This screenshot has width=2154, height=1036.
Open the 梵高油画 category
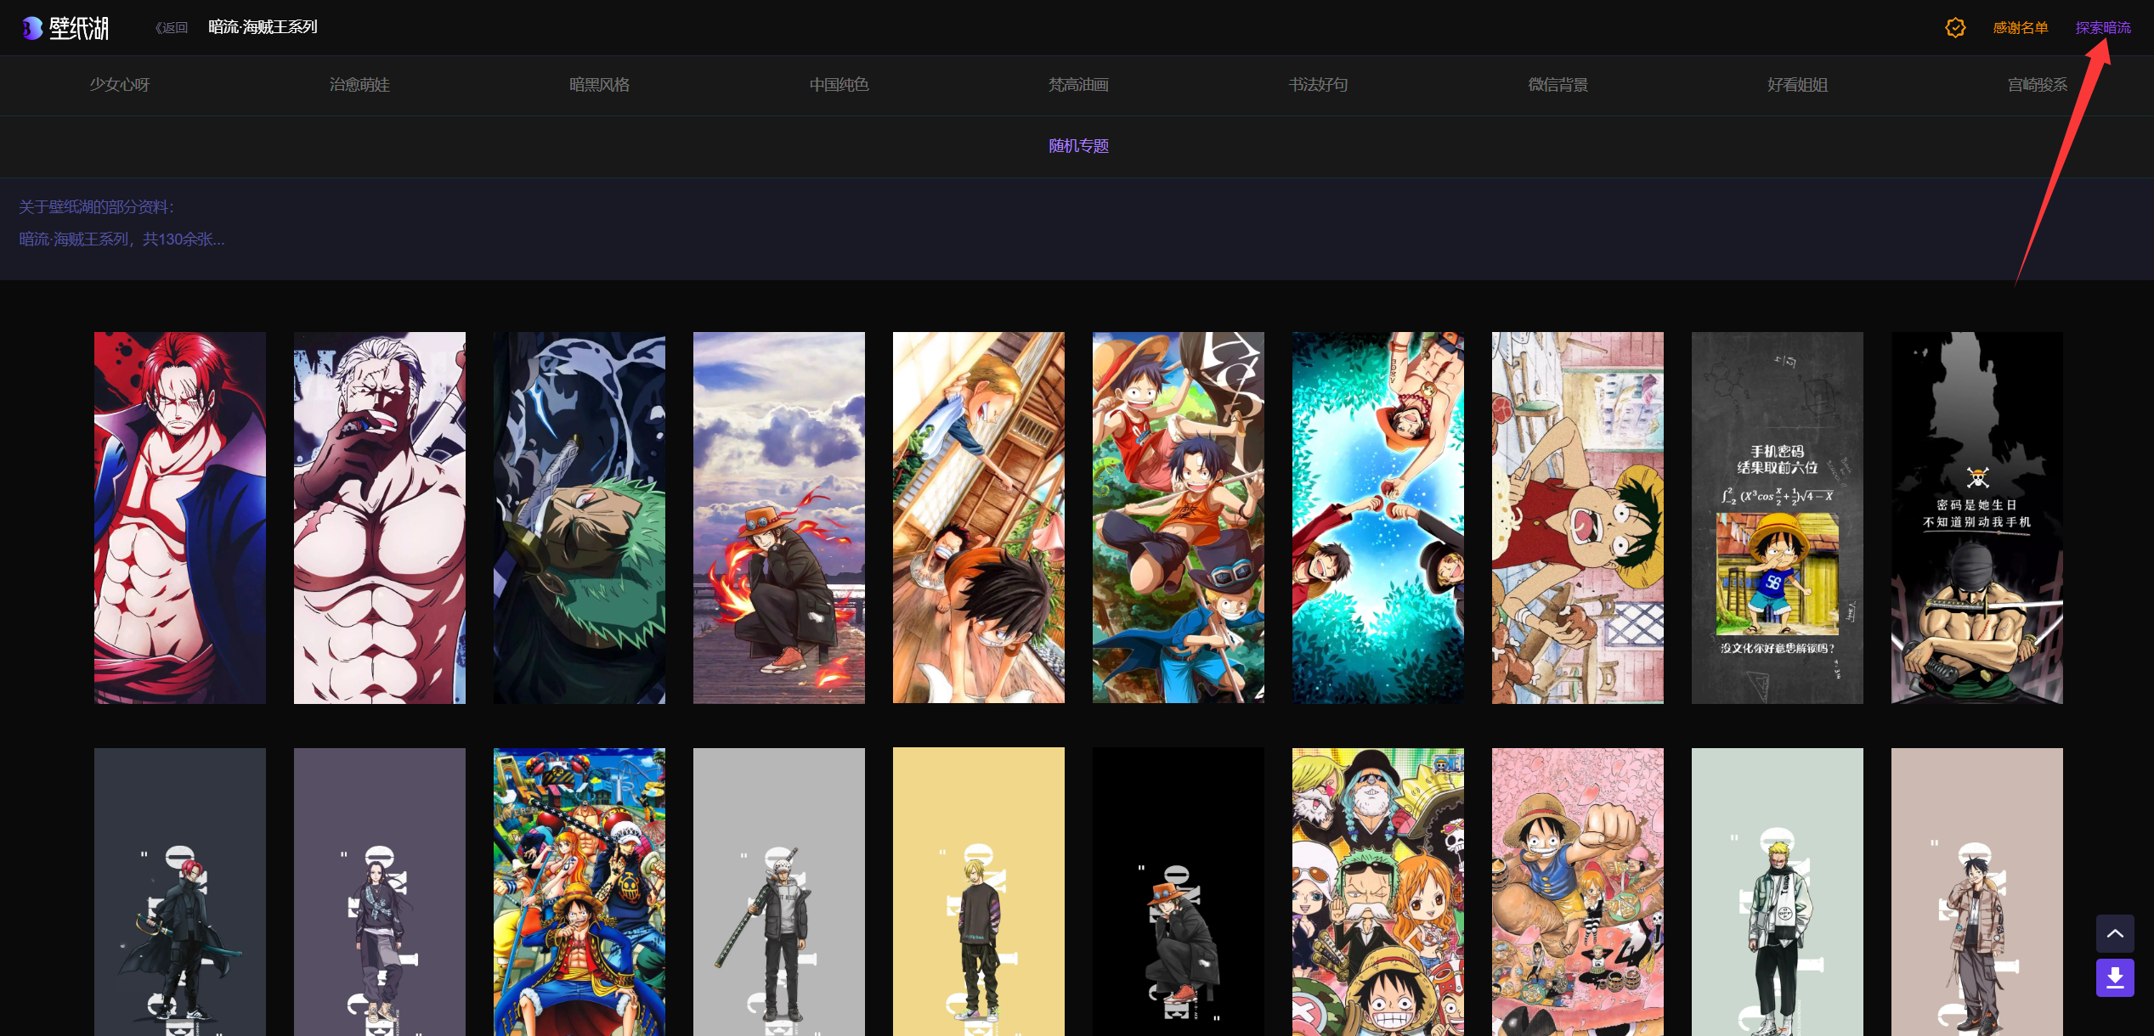pyautogui.click(x=1078, y=85)
